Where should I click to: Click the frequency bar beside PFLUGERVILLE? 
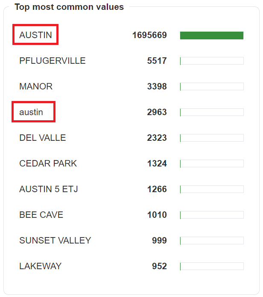click(211, 61)
